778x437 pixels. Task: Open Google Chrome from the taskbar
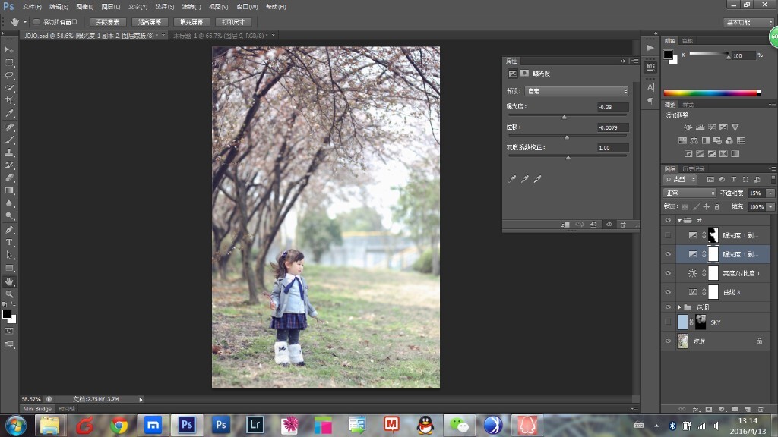coord(119,425)
